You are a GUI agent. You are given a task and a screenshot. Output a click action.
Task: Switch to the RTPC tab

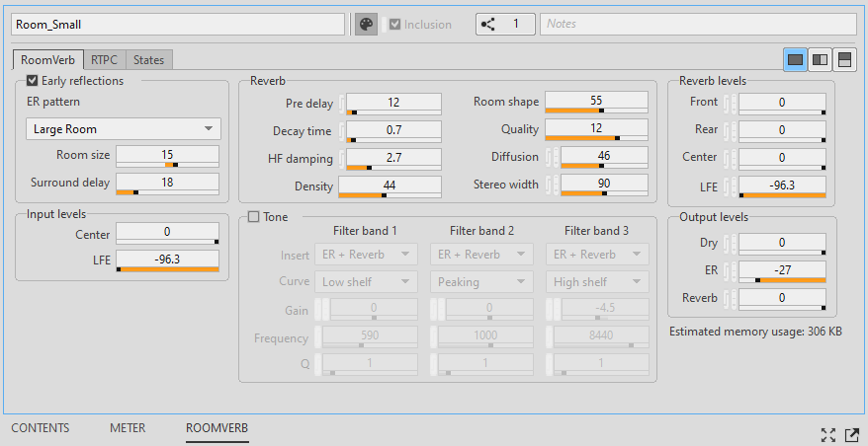(x=104, y=60)
